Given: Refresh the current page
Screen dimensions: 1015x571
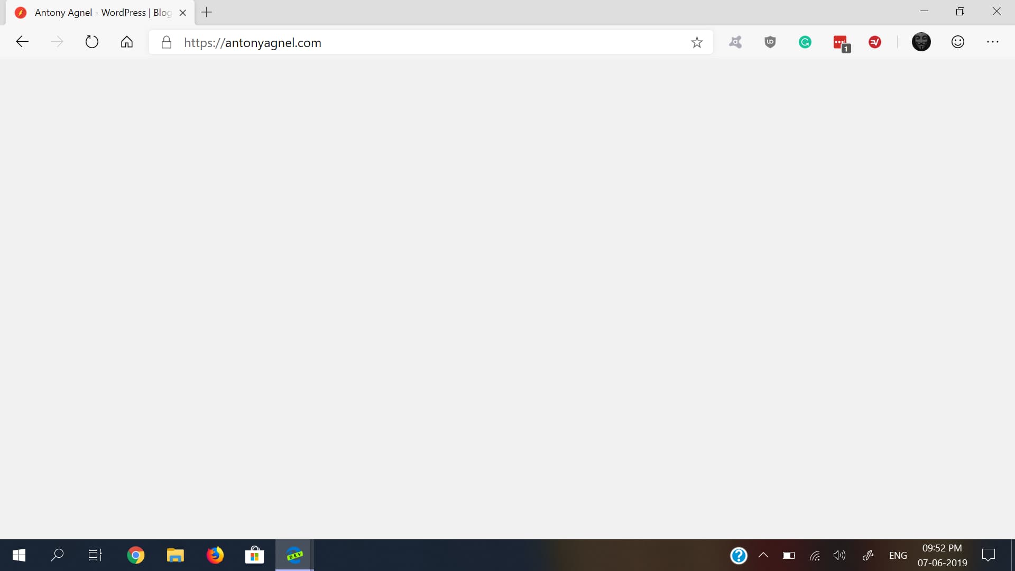Looking at the screenshot, I should point(91,42).
